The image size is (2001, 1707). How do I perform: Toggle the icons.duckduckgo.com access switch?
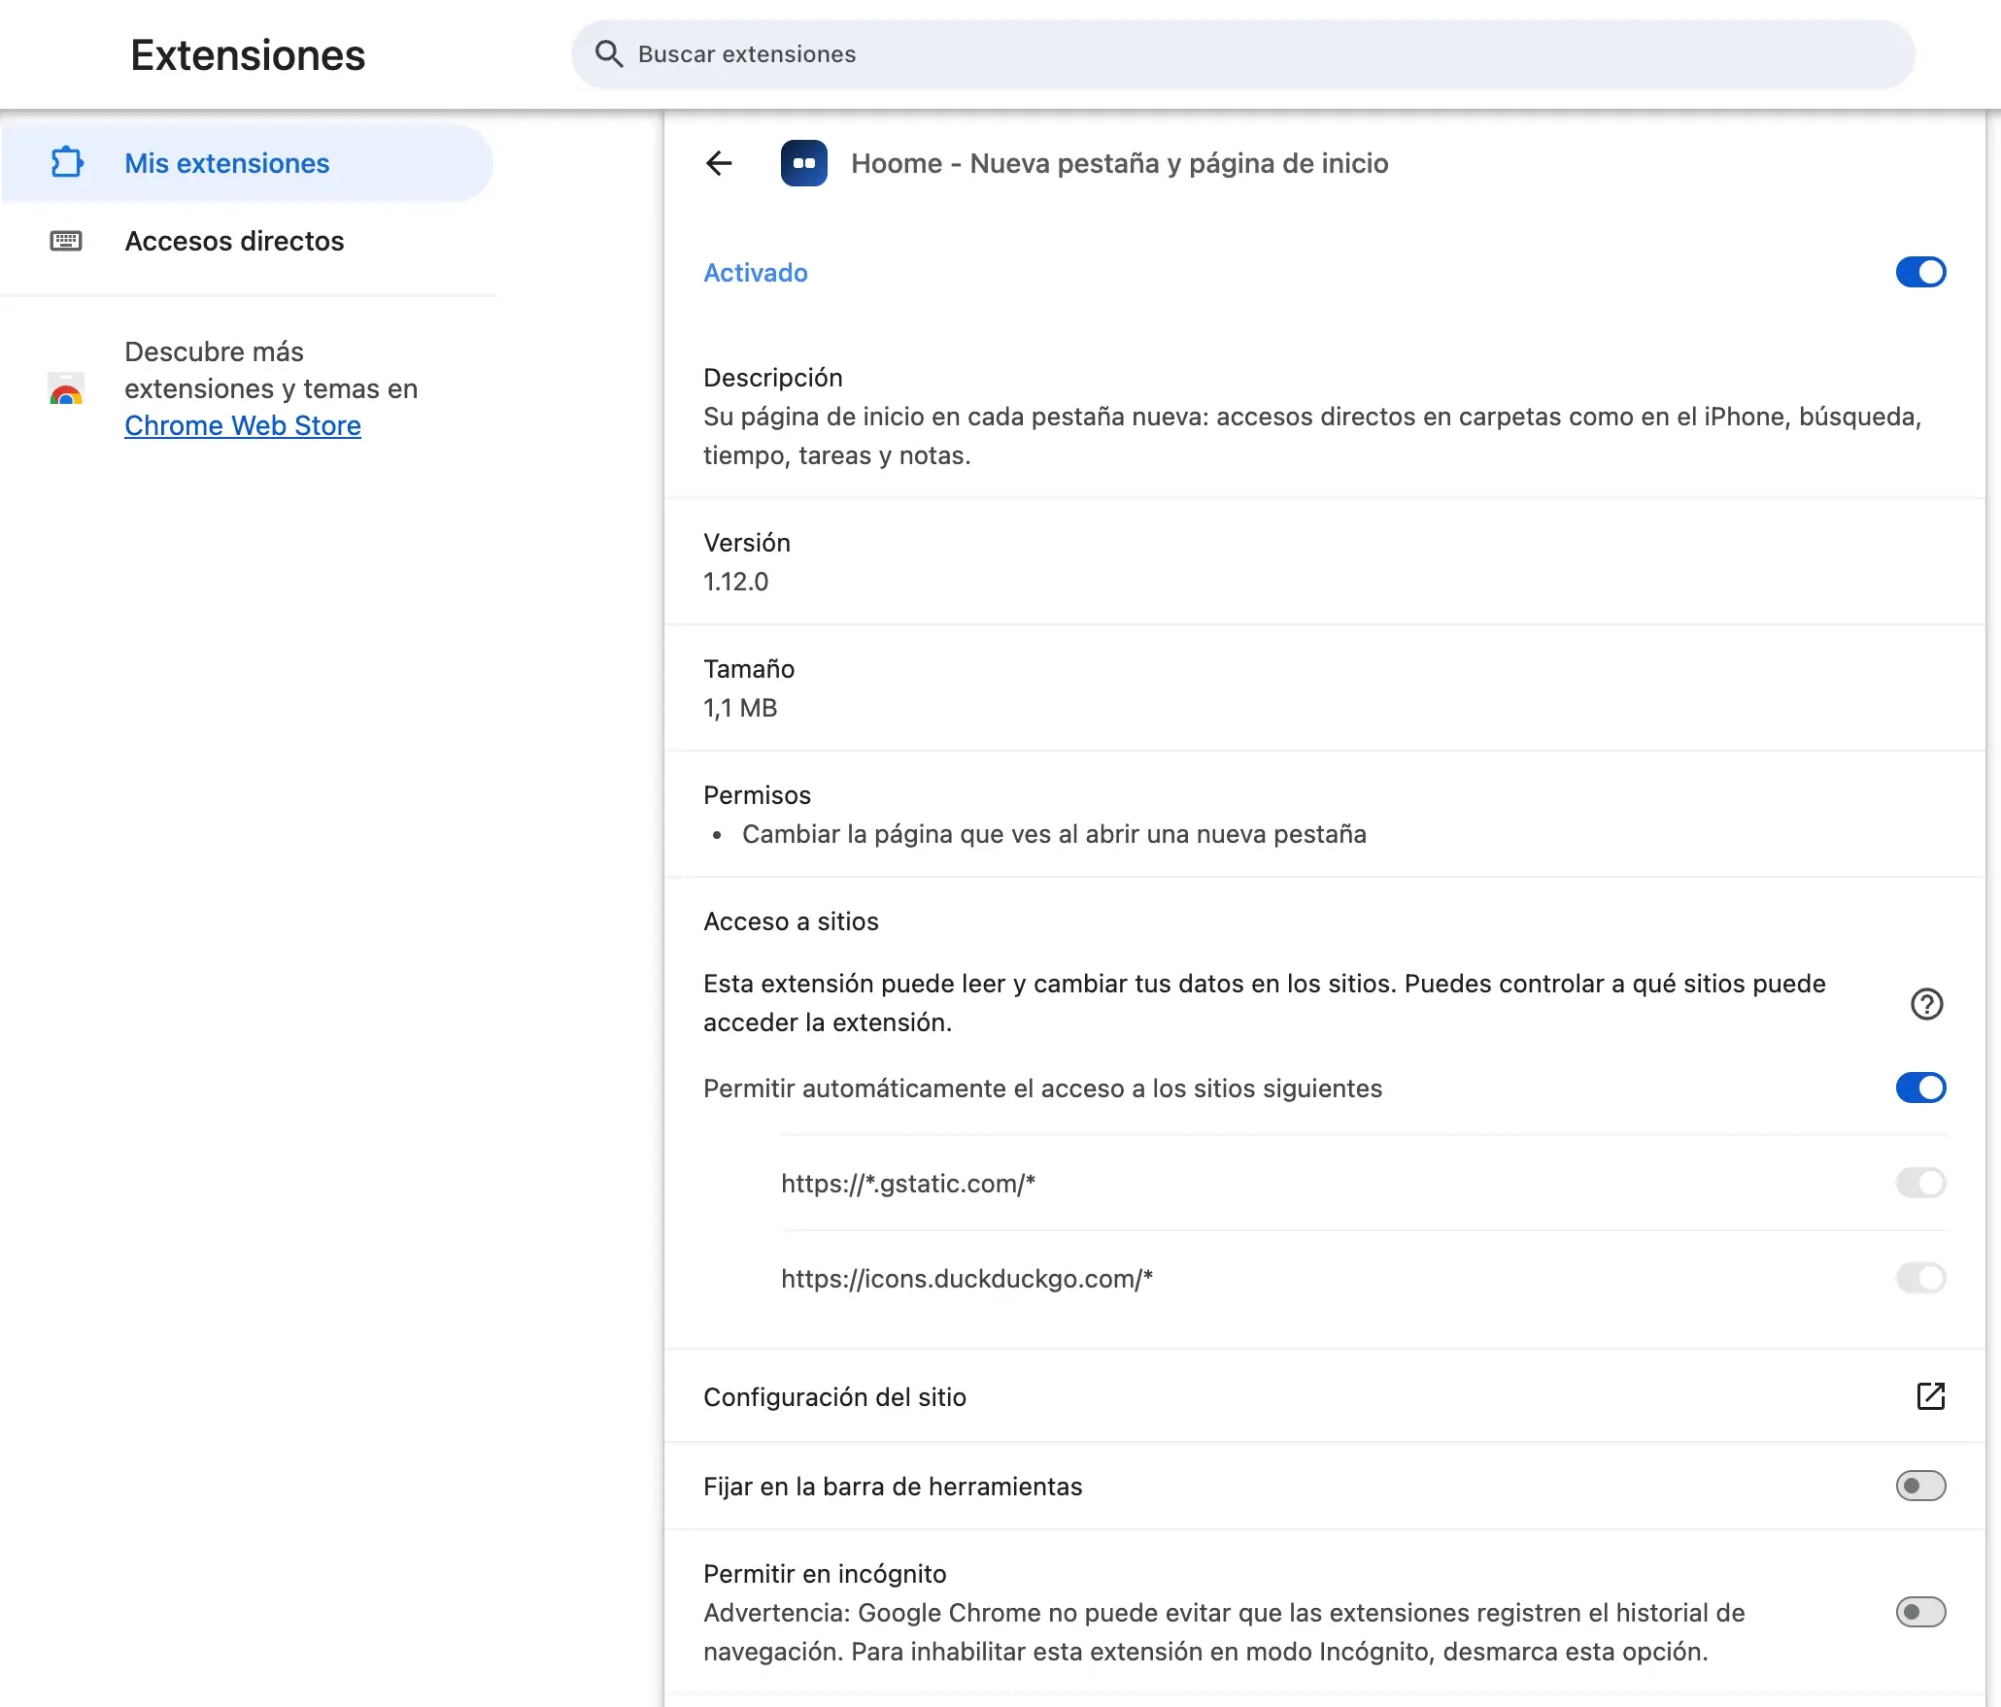pyautogui.click(x=1921, y=1278)
